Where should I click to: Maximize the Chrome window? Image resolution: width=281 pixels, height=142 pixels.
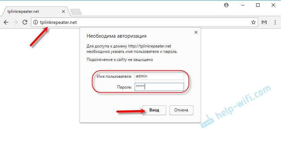coord(258,5)
